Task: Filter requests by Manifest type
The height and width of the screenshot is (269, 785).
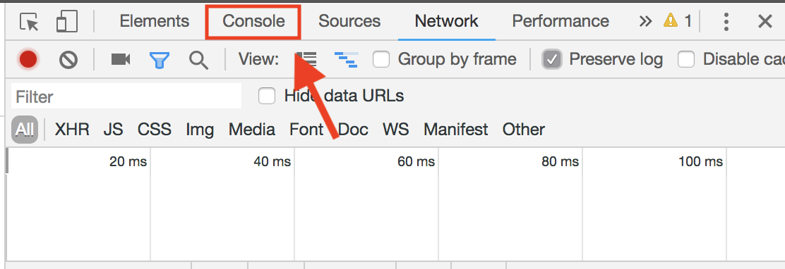Action: point(455,130)
